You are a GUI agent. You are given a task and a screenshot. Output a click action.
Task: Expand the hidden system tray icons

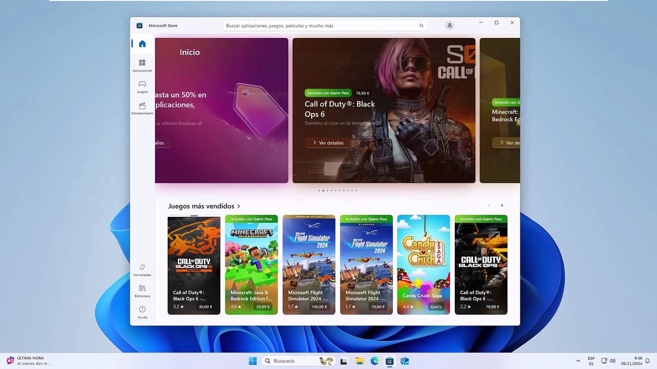click(x=578, y=361)
